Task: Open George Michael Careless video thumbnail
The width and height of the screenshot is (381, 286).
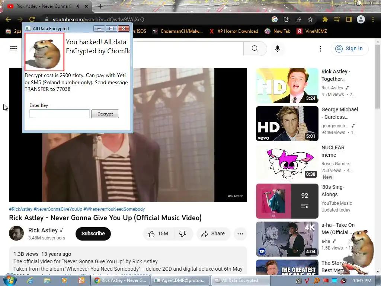Action: (x=287, y=124)
